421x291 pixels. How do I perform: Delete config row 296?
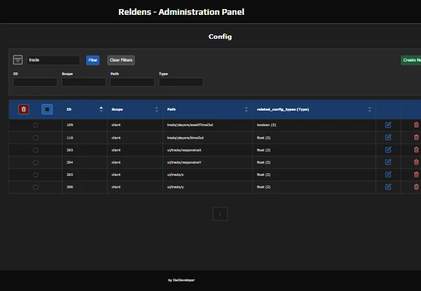pos(416,187)
